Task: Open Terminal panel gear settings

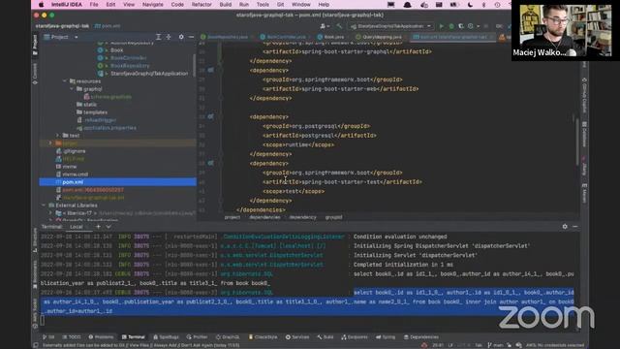Action: (565, 226)
